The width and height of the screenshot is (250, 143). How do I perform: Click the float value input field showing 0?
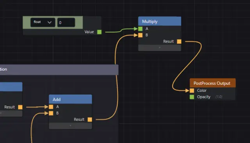(66, 23)
